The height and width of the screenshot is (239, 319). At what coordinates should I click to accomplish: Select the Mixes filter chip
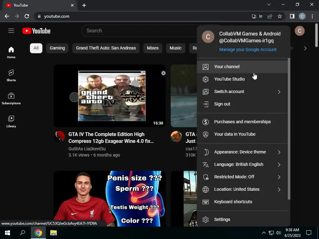coord(153,48)
